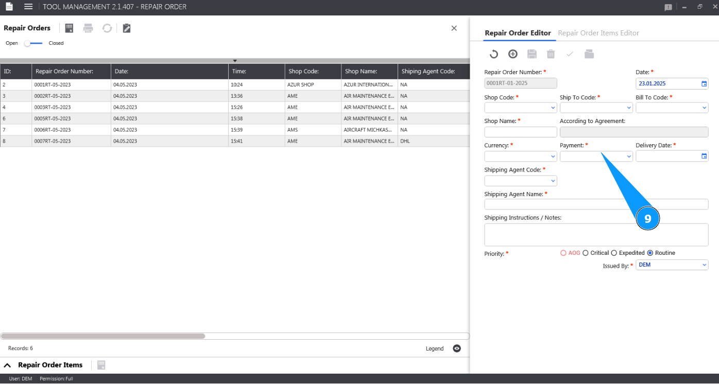Refresh the Repair Orders list

pos(107,28)
